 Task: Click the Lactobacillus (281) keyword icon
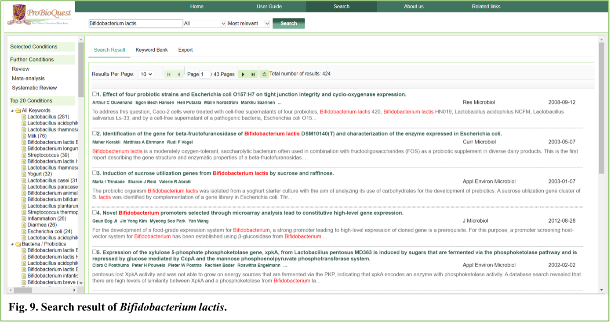click(x=24, y=117)
